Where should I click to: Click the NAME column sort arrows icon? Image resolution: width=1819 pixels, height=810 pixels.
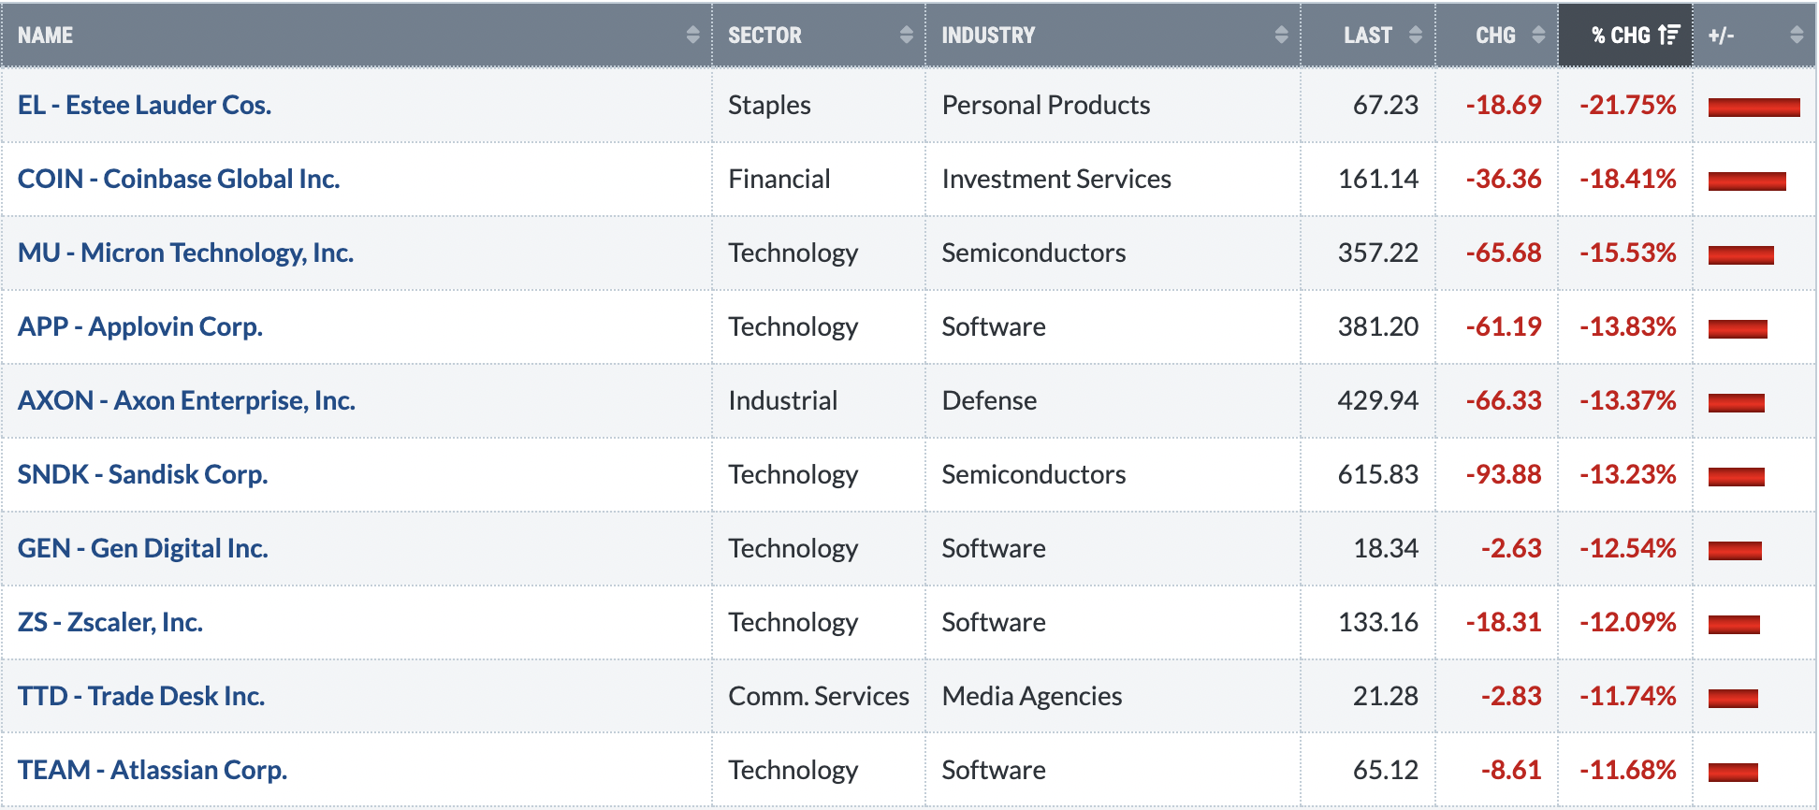[x=692, y=36]
